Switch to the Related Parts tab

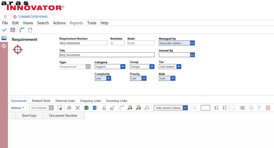pos(41,101)
